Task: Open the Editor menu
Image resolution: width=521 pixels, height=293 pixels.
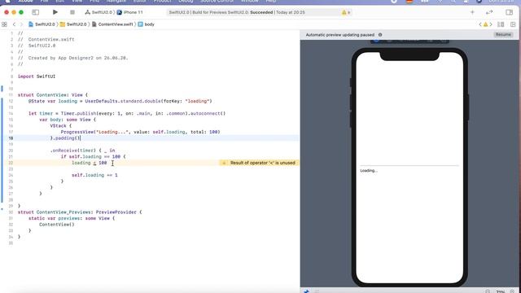Action: tap(139, 1)
